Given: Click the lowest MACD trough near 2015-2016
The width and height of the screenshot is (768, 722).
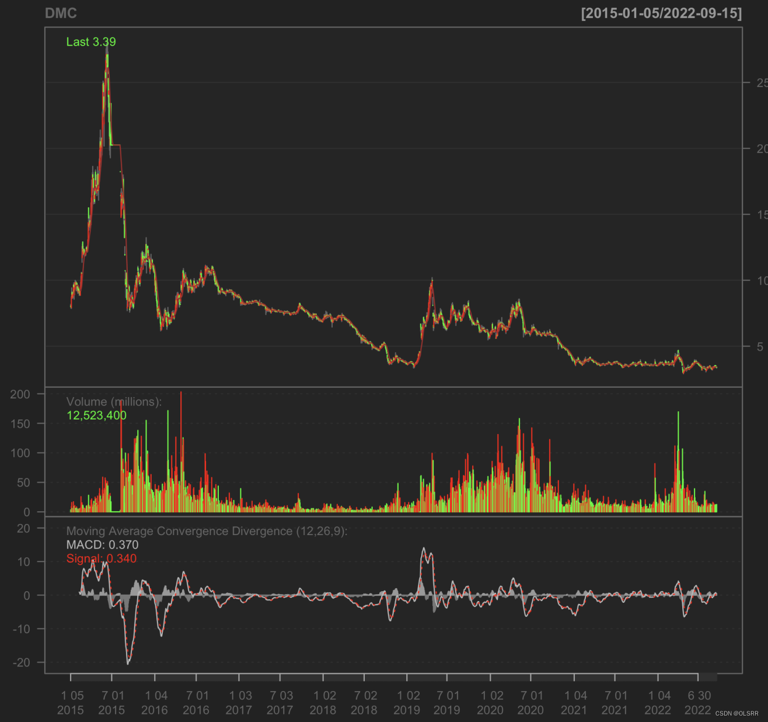Looking at the screenshot, I should tap(128, 662).
